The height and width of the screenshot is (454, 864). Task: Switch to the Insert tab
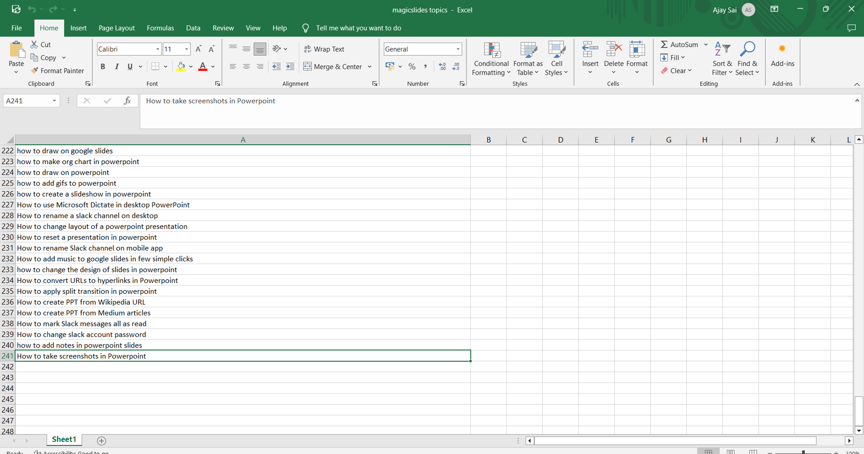click(78, 28)
